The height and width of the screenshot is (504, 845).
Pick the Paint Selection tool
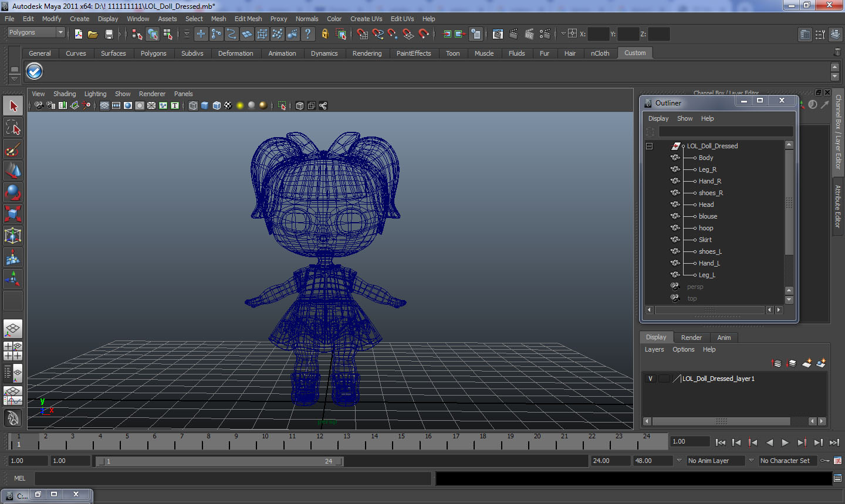[x=13, y=149]
